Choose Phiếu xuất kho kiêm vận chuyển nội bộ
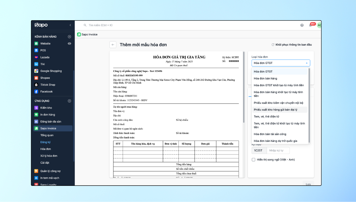Screen dimensions: 356x202 pos(279,103)
